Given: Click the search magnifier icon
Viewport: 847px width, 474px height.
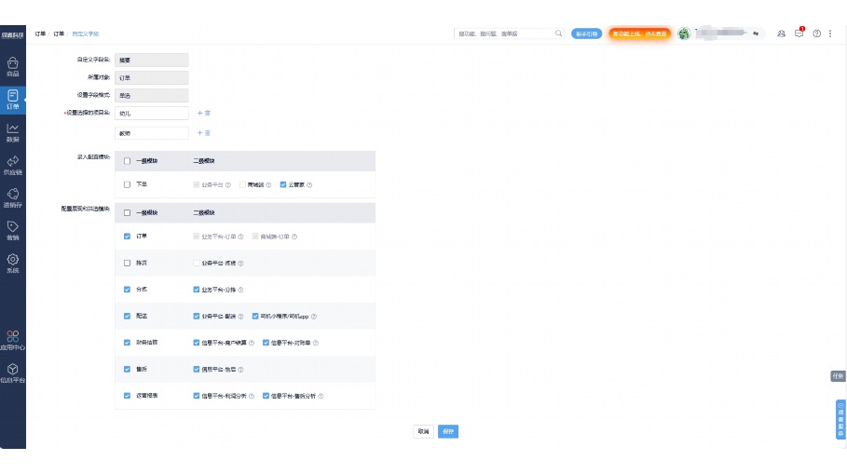Looking at the screenshot, I should [x=558, y=34].
